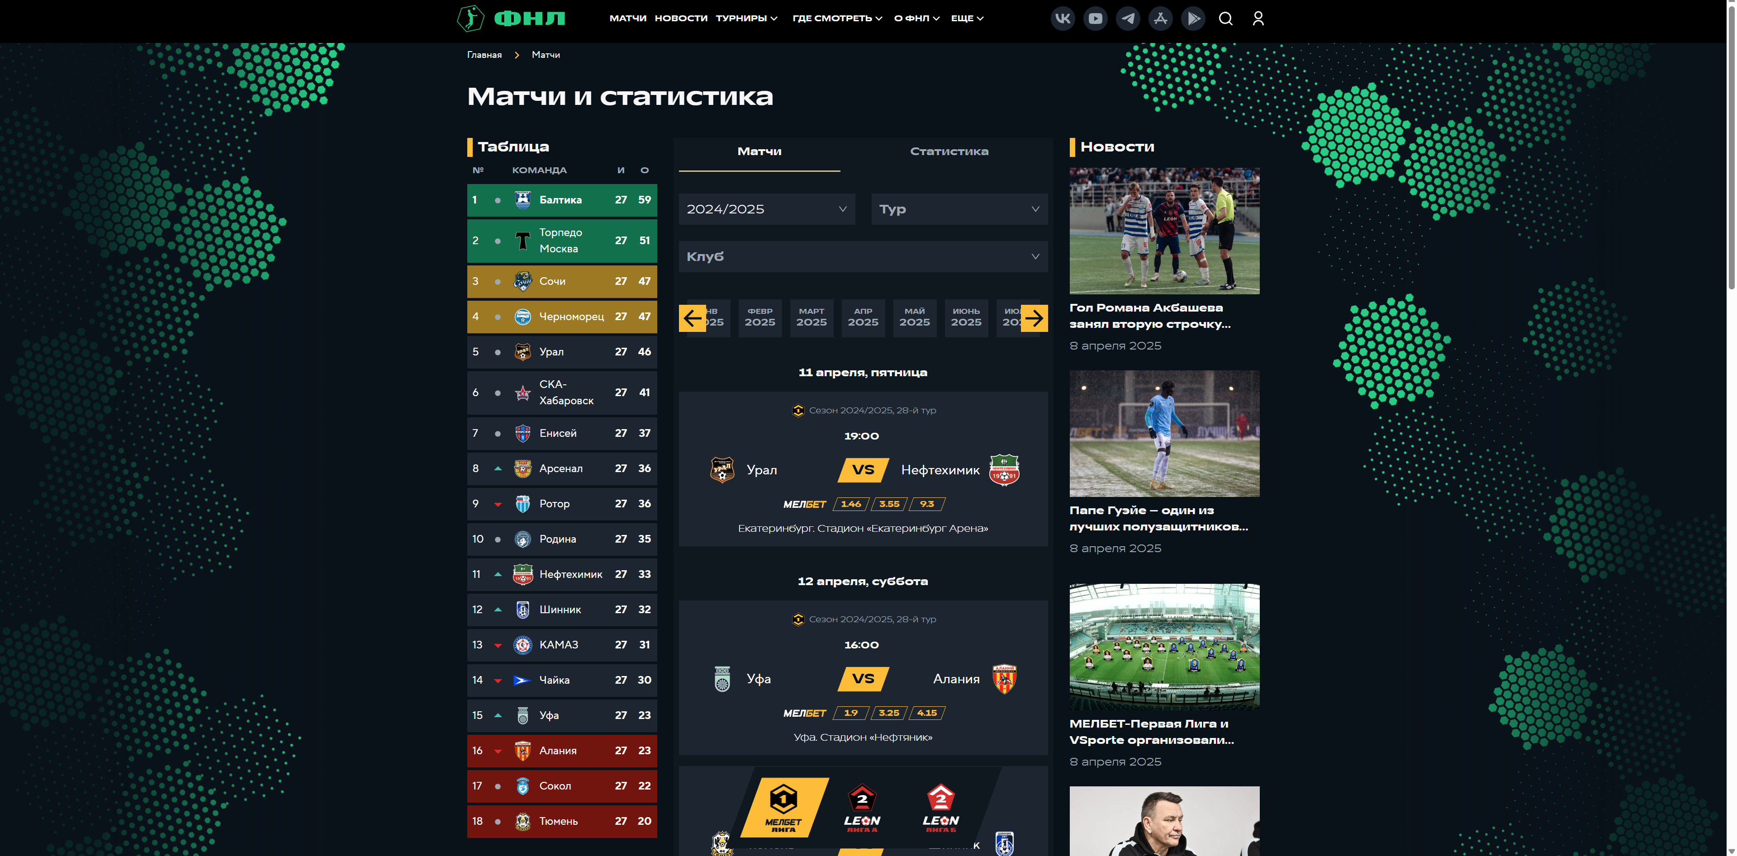
Task: Expand the Тур round dropdown
Action: coord(959,209)
